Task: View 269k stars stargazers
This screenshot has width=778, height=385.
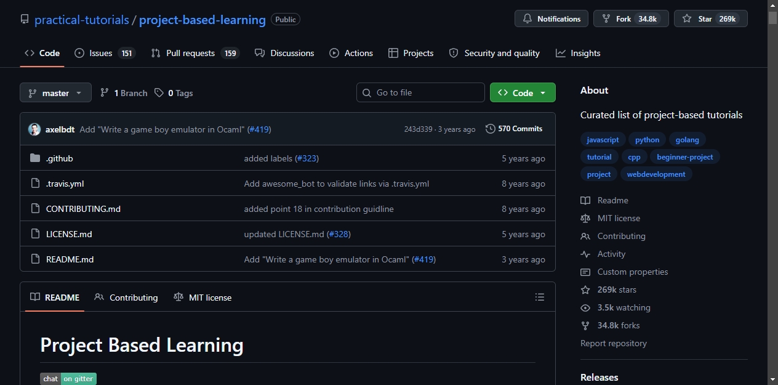Action: pos(609,290)
